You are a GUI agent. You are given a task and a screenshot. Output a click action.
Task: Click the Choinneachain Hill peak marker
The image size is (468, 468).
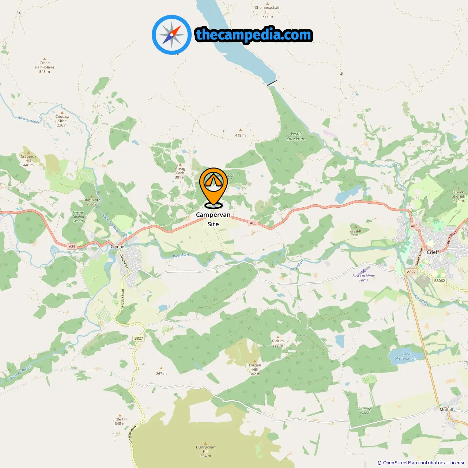click(267, 3)
